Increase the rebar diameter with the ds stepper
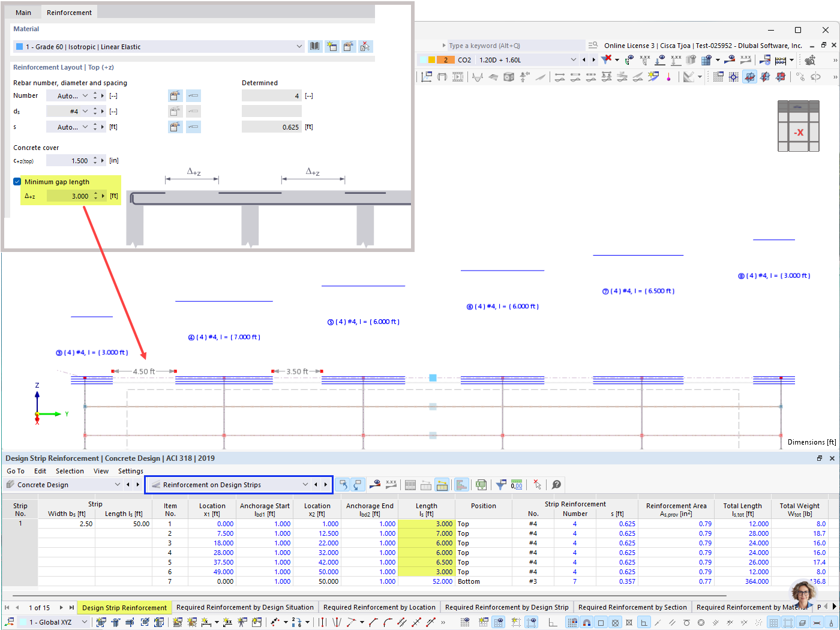 pos(95,108)
